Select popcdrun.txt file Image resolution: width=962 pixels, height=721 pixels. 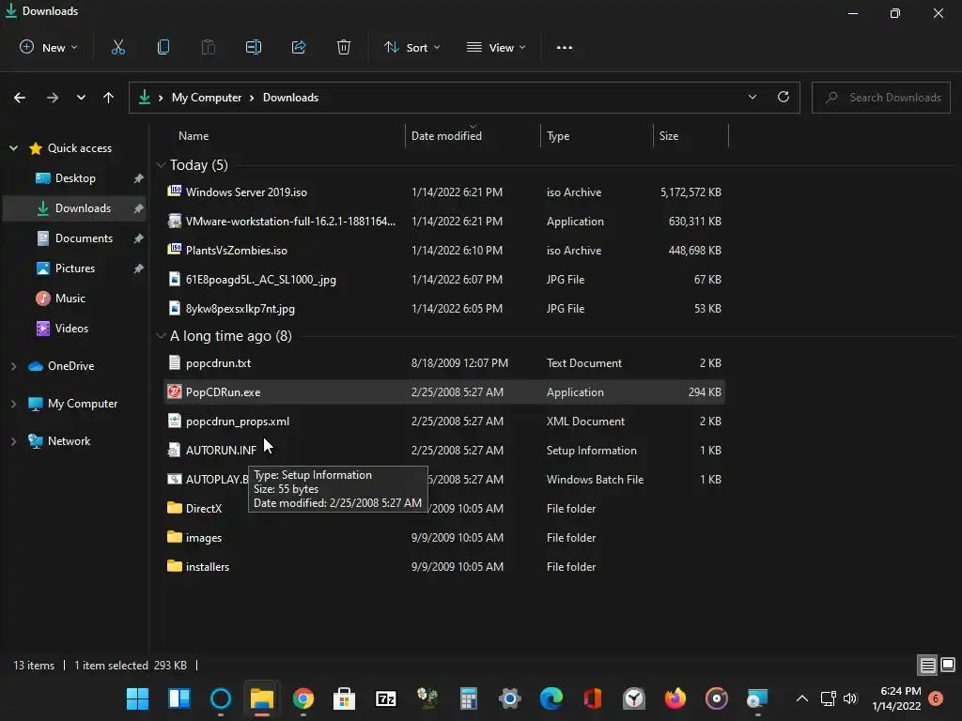pyautogui.click(x=444, y=363)
